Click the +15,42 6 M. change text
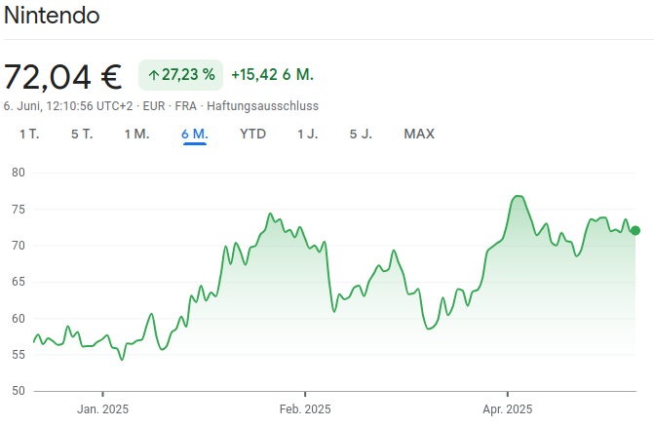This screenshot has width=654, height=427. (x=272, y=75)
